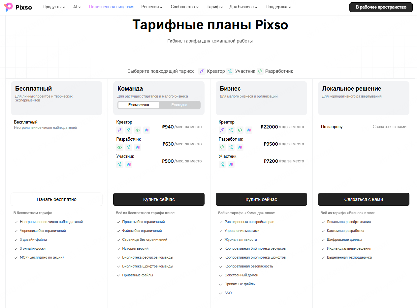Click the Библиотека шрифтов команды text
Image resolution: width=417 pixels, height=308 pixels.
click(147, 266)
